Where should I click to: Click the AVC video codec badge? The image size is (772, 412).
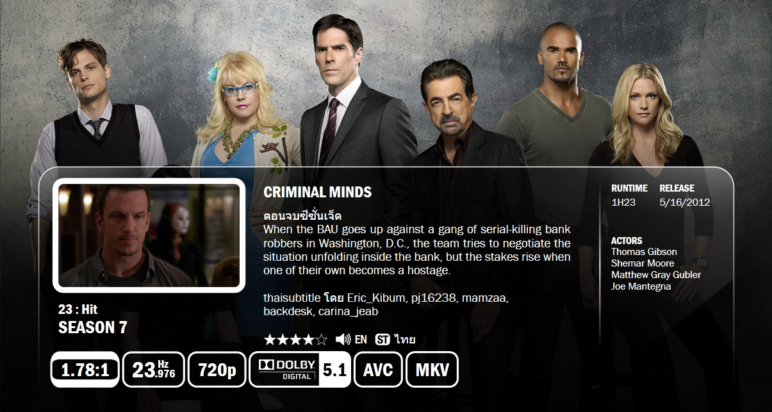point(378,370)
